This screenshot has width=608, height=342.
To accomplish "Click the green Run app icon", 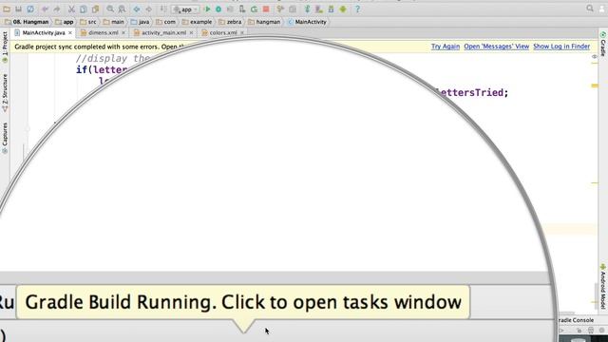I will point(207,9).
